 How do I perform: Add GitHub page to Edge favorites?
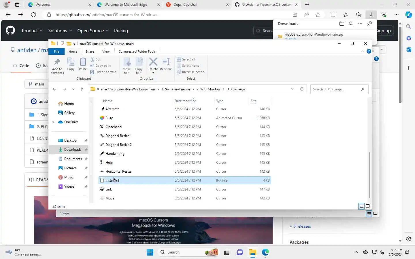click(x=318, y=15)
